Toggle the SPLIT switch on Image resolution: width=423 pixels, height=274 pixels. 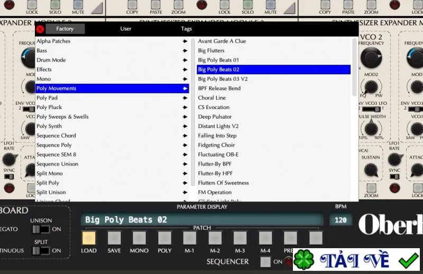point(41,251)
